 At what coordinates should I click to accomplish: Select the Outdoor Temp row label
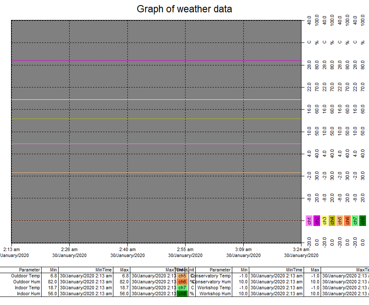[x=25, y=276]
